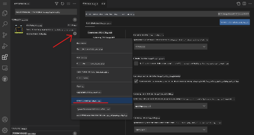Screen dimensions: 254x135
Task: Expand the last settings dropdown
Action: (171, 130)
